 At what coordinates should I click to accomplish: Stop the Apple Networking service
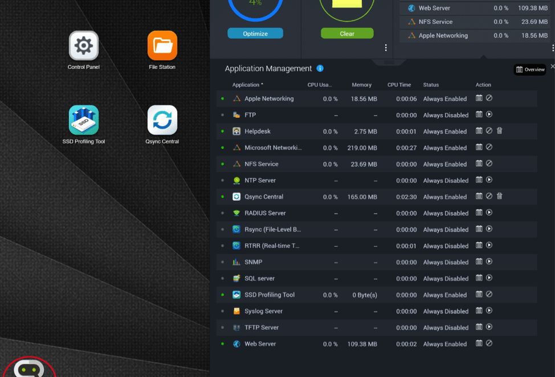[x=489, y=98]
